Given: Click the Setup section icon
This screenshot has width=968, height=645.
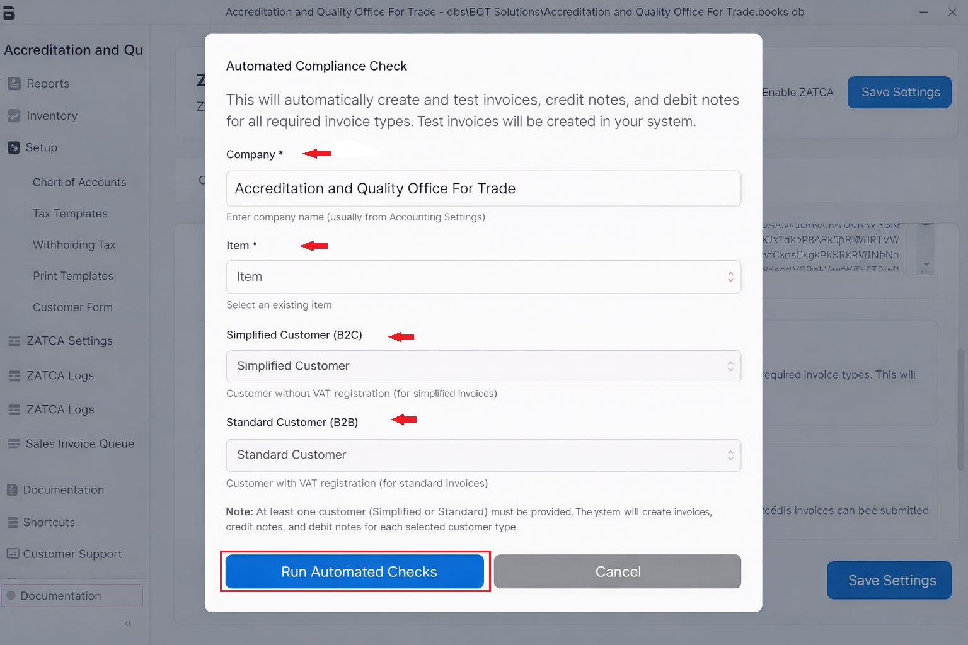Looking at the screenshot, I should (x=14, y=147).
